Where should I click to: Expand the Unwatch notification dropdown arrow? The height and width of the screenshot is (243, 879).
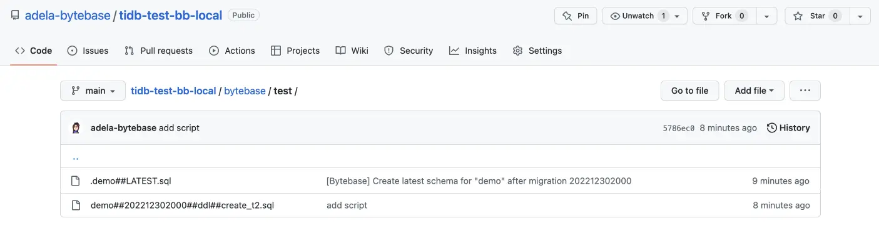677,16
